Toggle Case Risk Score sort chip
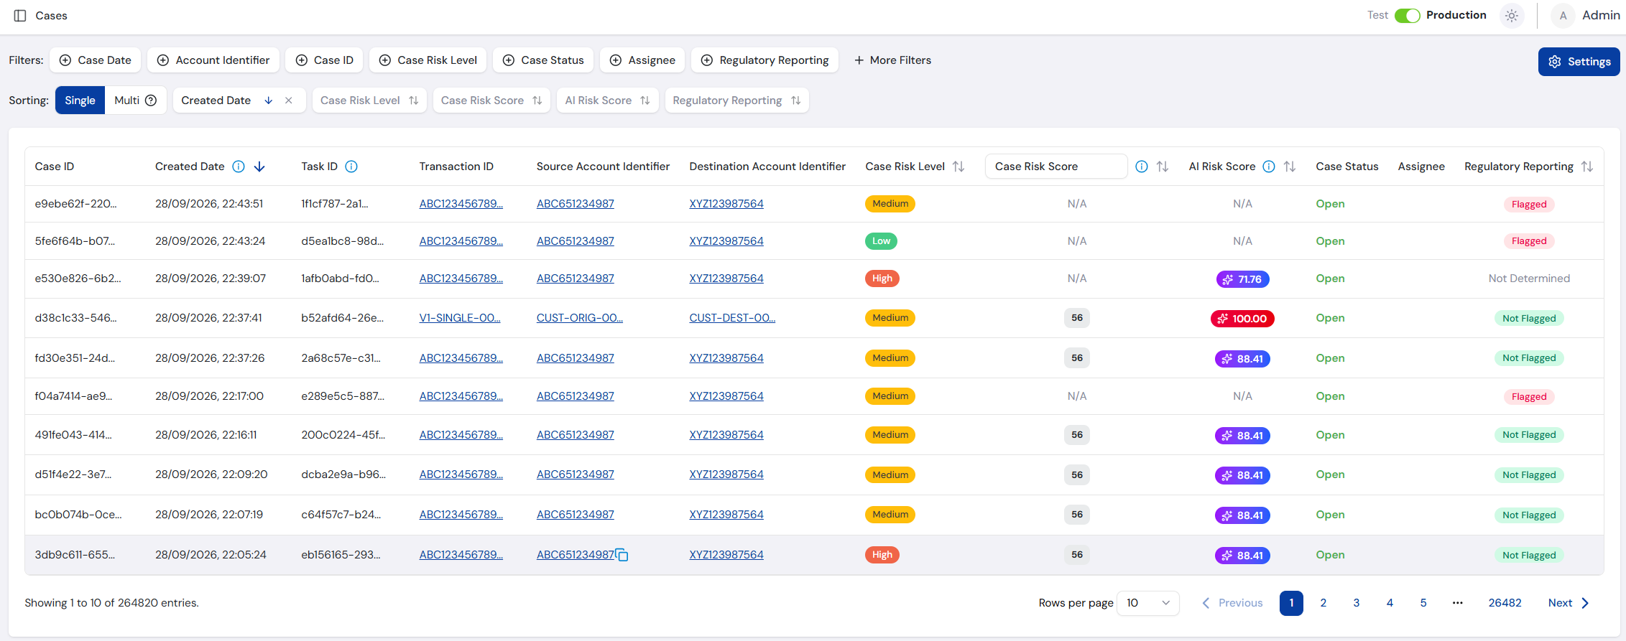This screenshot has width=1626, height=641. [x=491, y=100]
